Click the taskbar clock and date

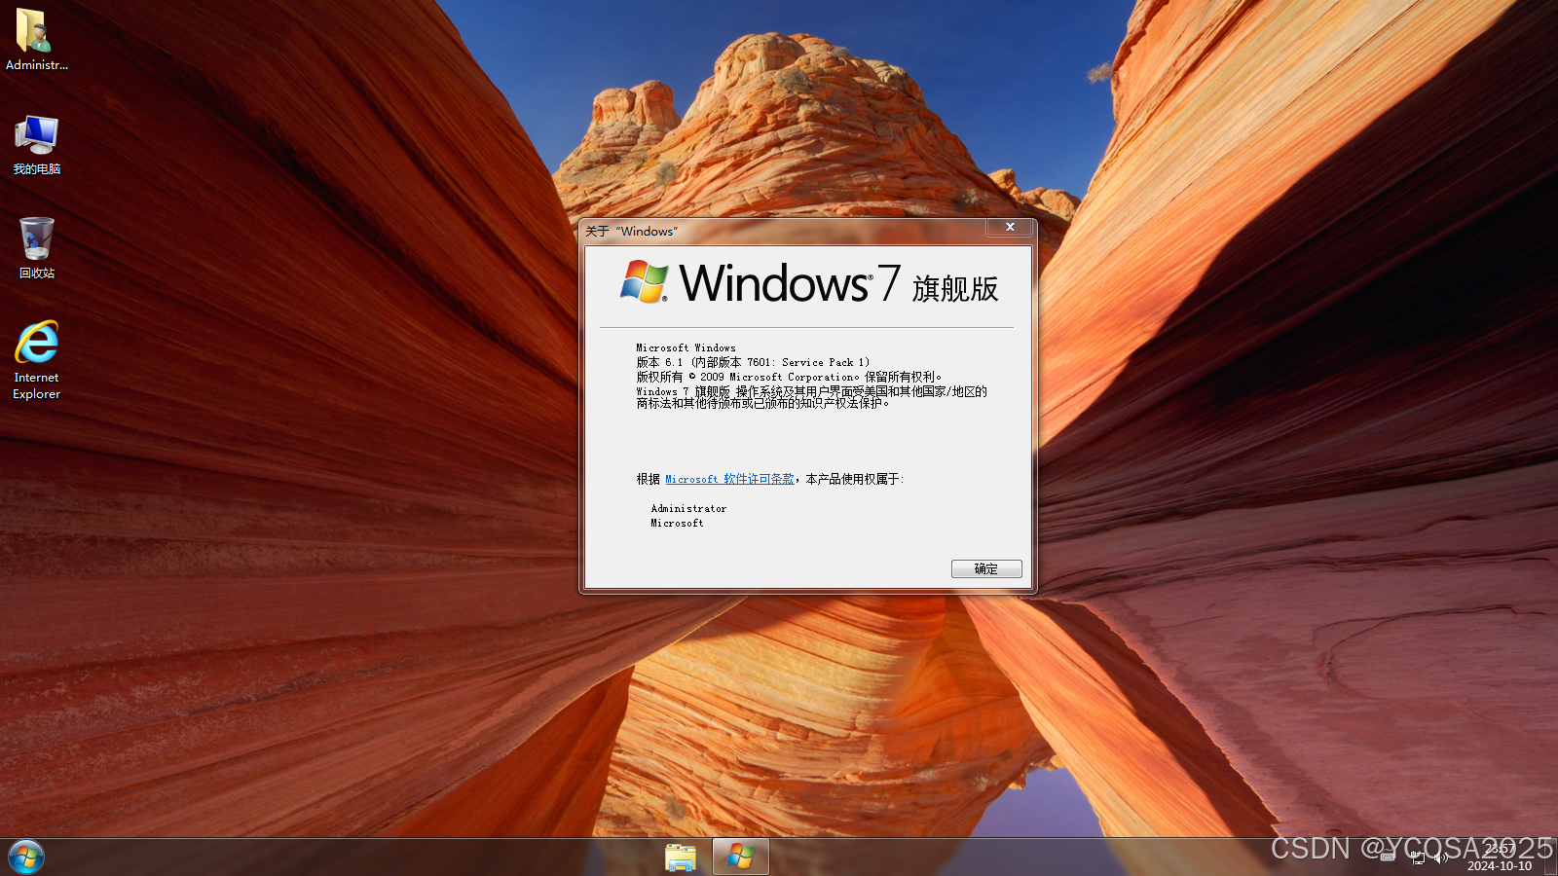pyautogui.click(x=1500, y=858)
